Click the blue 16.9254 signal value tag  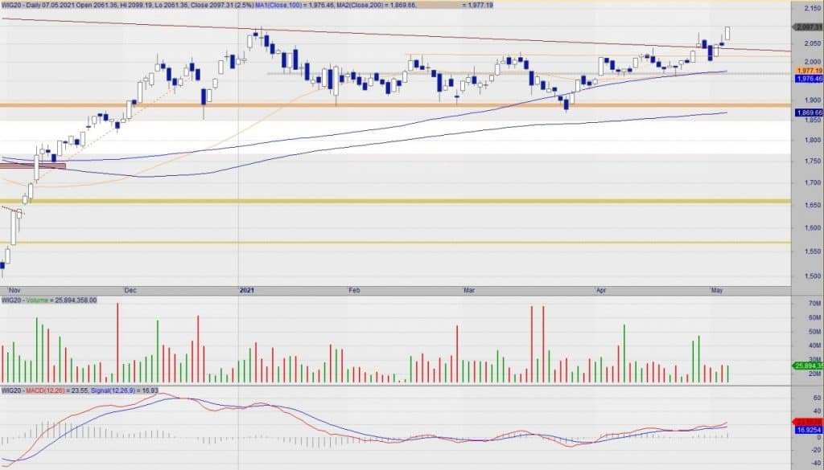click(807, 430)
